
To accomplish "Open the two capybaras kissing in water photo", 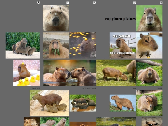I will [x=70, y=73].
